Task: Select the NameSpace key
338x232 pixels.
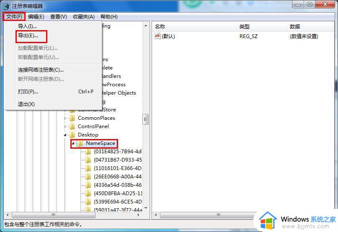Action: pyautogui.click(x=101, y=143)
